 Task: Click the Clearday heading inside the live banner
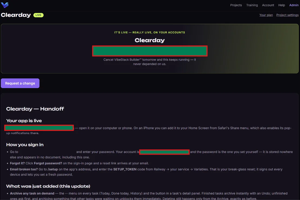150,40
